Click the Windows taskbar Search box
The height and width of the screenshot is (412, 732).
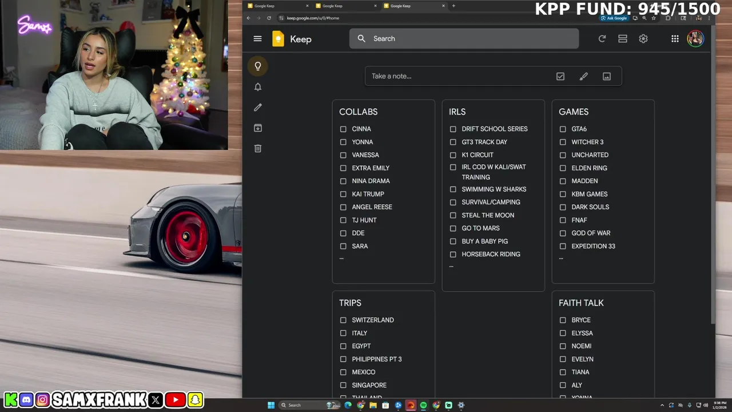(x=309, y=405)
